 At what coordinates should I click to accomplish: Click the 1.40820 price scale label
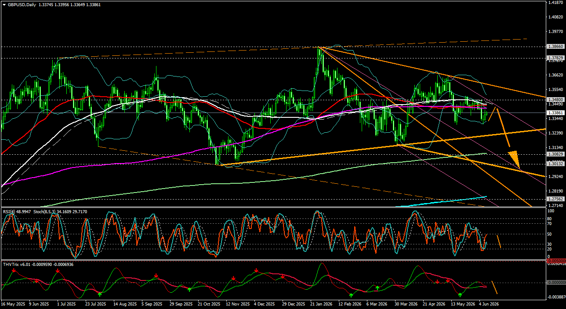[x=556, y=17]
